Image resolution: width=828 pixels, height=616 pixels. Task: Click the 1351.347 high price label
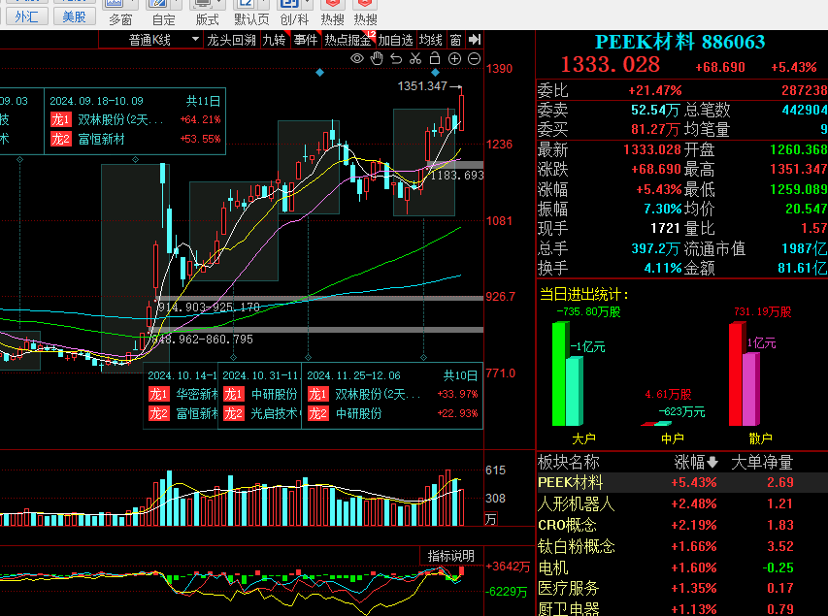click(422, 86)
